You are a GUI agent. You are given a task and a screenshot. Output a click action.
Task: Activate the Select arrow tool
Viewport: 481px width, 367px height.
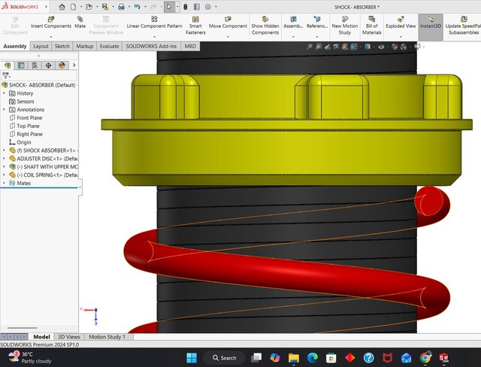[169, 7]
